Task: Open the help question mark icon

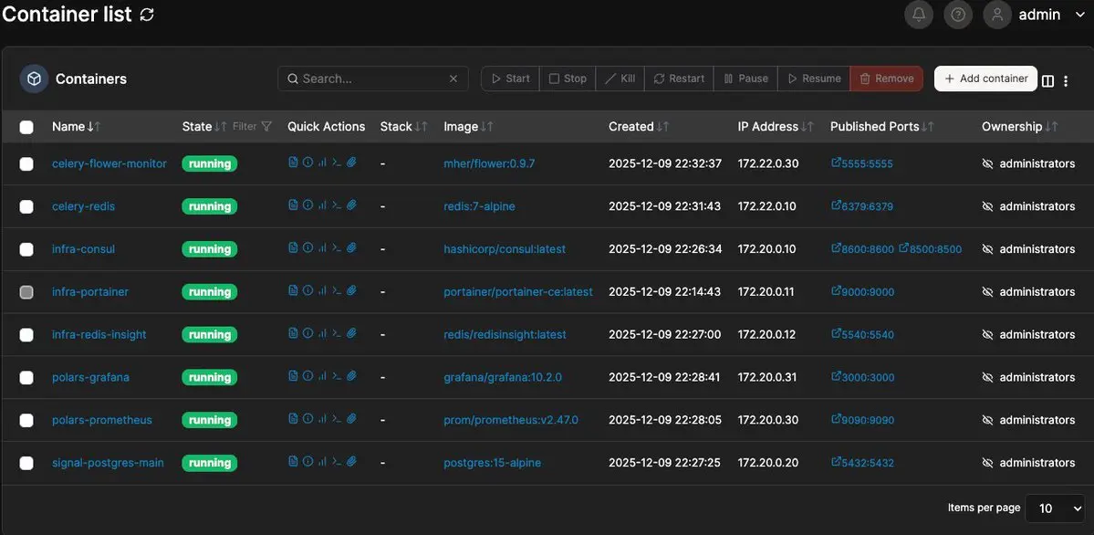Action: click(x=957, y=15)
